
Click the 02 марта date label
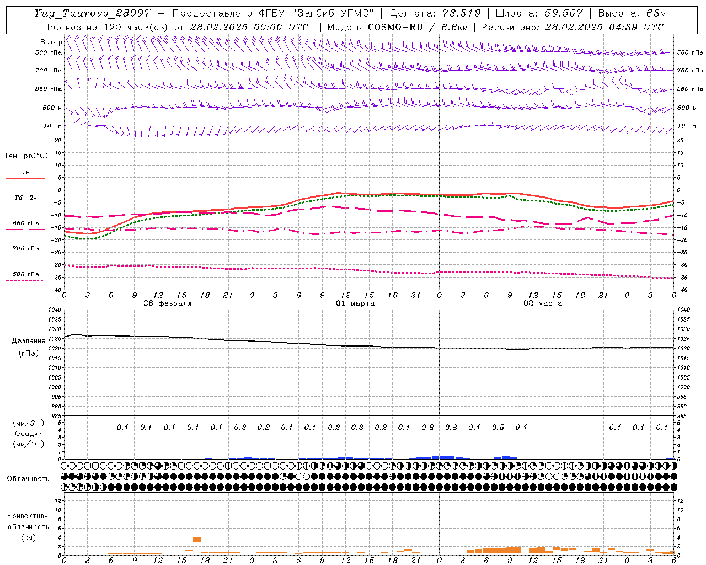543,303
